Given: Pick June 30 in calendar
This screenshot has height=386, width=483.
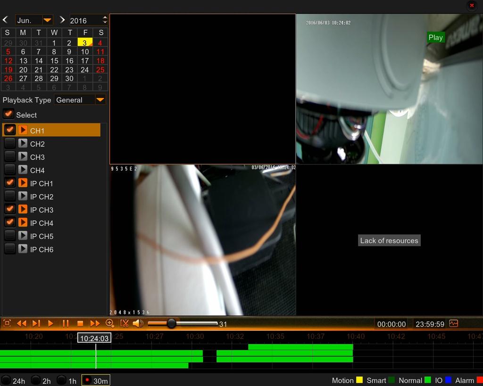Looking at the screenshot, I should click(x=69, y=79).
